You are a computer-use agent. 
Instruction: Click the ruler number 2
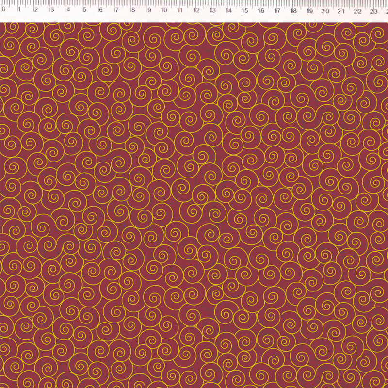tap(36, 9)
